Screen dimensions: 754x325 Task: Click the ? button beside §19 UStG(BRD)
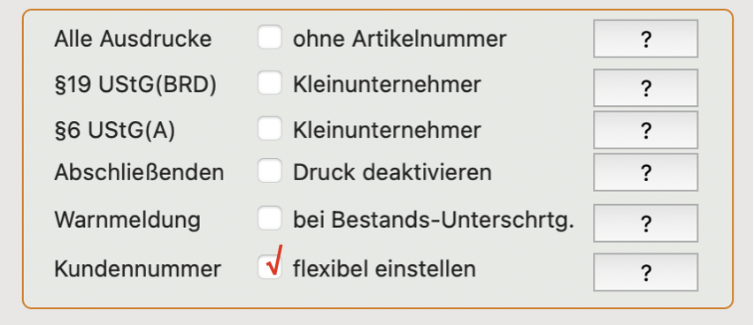tap(645, 87)
